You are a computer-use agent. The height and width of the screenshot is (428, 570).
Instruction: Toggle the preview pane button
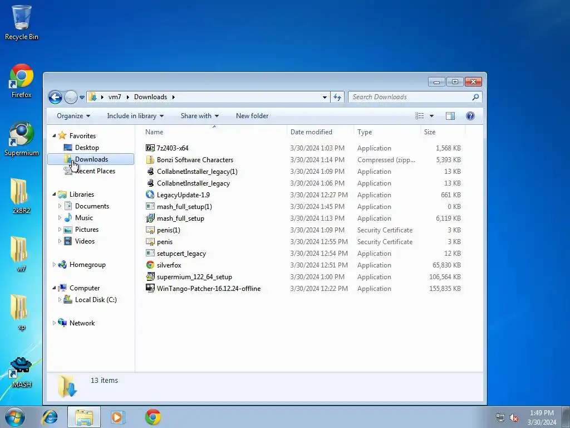pos(450,116)
